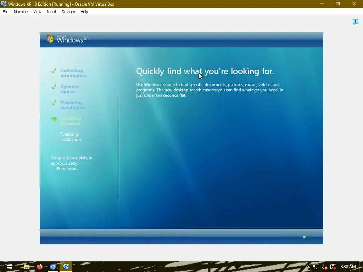Open the Help menu

84,12
